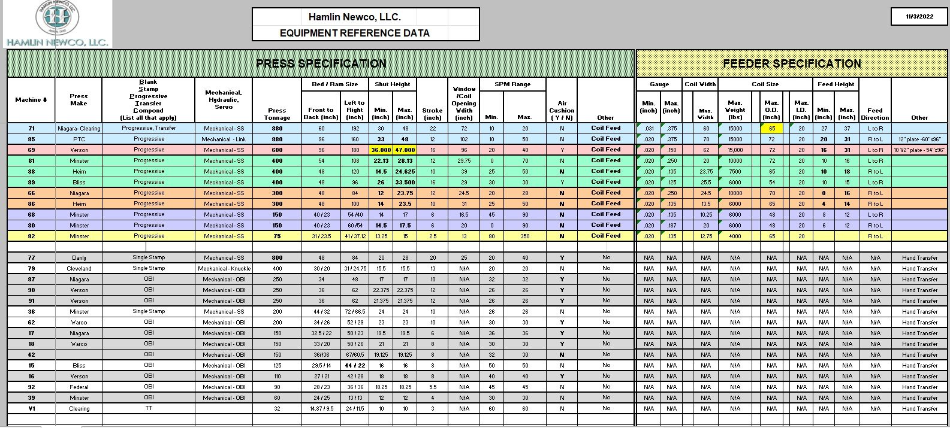
Task: Select the Press Specification section header
Action: tap(321, 63)
